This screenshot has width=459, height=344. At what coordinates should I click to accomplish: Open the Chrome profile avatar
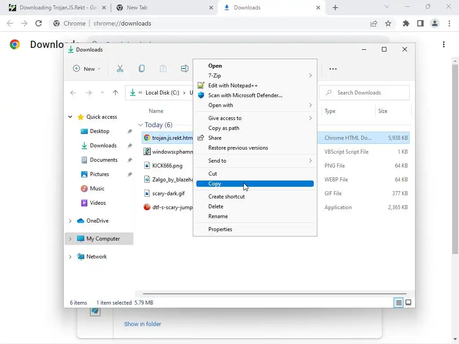[x=435, y=23]
